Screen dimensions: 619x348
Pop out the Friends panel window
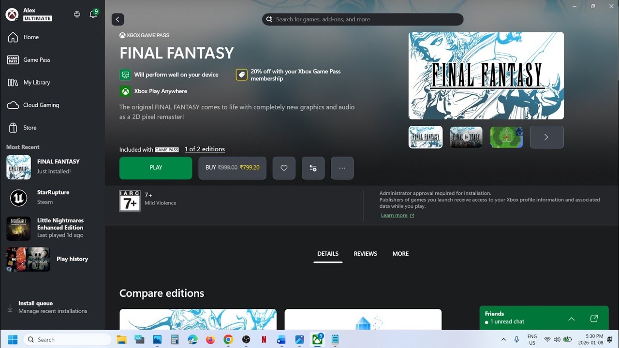coord(594,319)
